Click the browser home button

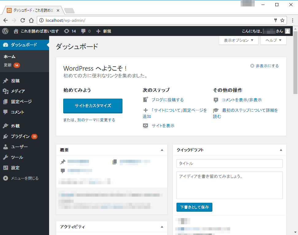pyautogui.click(x=31, y=20)
